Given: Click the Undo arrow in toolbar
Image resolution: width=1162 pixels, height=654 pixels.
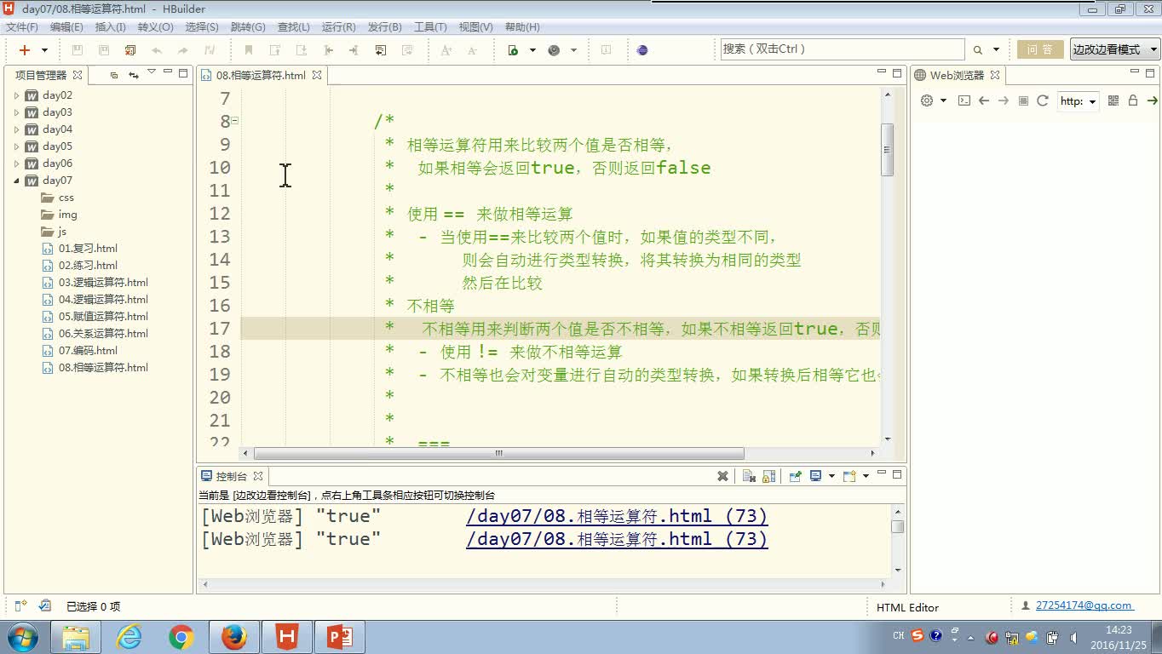Looking at the screenshot, I should 157,50.
